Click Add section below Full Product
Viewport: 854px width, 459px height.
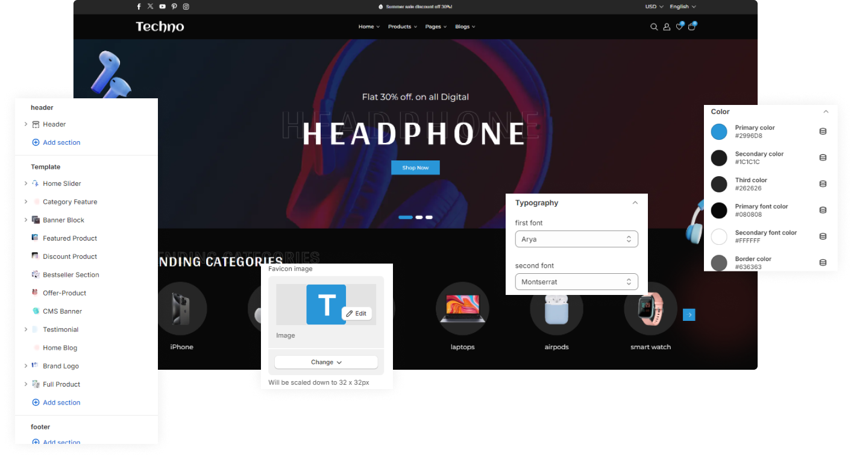coord(56,402)
